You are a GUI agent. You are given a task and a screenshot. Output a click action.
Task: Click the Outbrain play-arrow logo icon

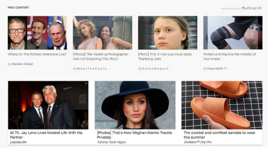(x=260, y=8)
